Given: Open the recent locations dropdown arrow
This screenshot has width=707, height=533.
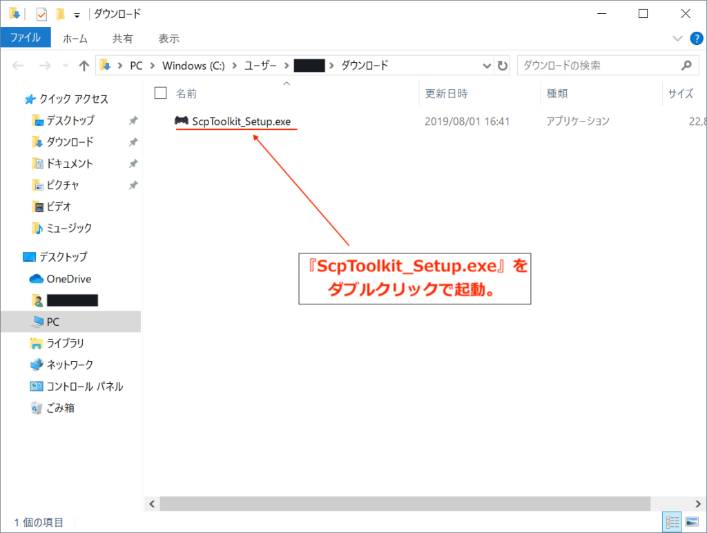Looking at the screenshot, I should click(x=66, y=66).
